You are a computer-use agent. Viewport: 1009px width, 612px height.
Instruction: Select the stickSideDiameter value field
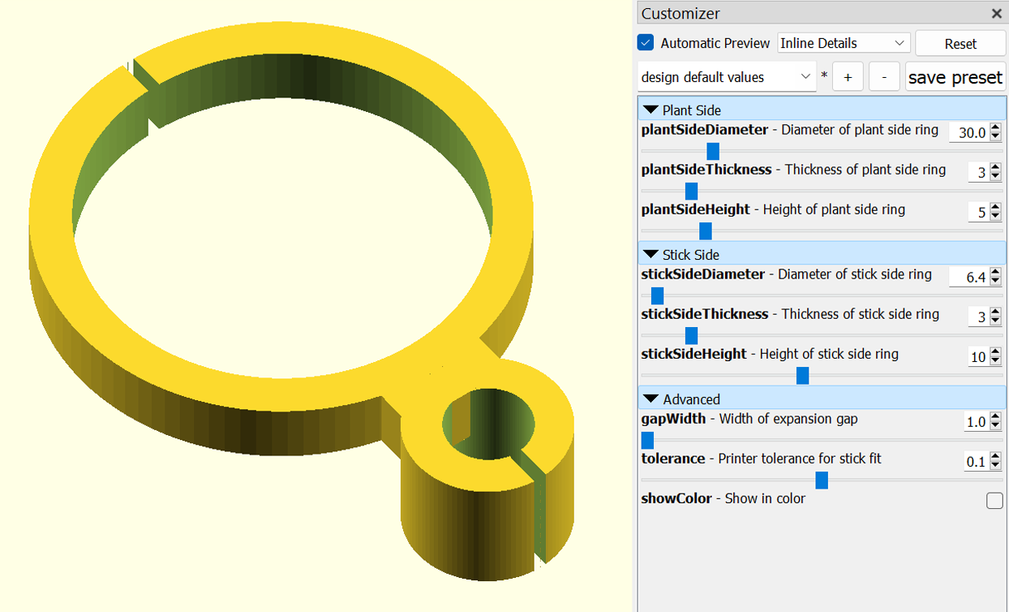[968, 276]
